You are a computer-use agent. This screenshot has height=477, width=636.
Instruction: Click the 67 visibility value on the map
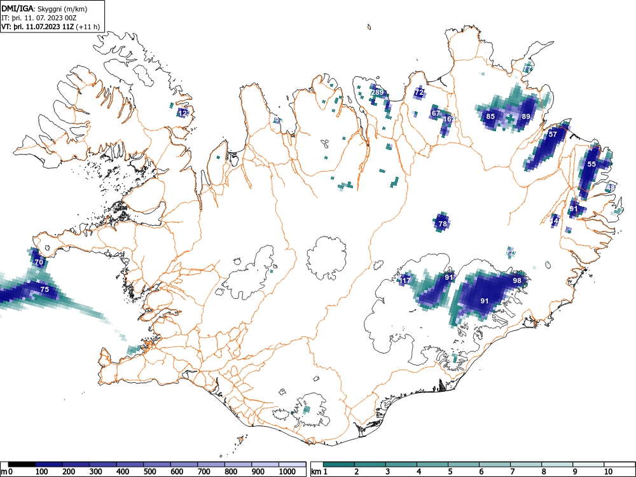(436, 113)
